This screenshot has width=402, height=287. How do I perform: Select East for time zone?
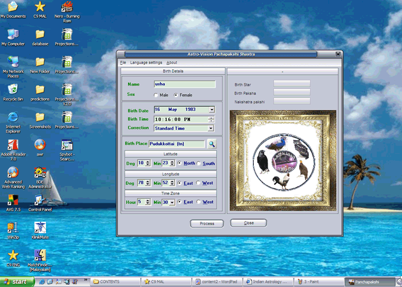pos(179,202)
